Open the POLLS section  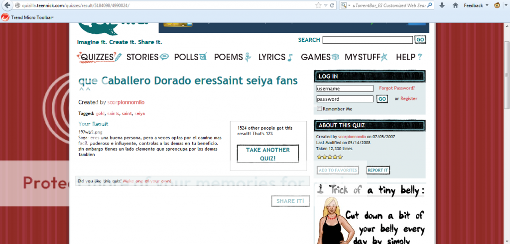point(191,57)
